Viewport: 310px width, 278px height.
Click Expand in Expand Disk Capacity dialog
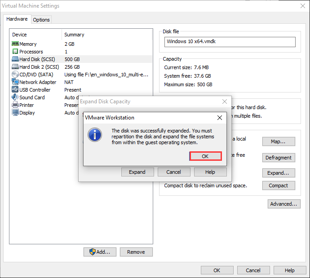[x=137, y=172]
